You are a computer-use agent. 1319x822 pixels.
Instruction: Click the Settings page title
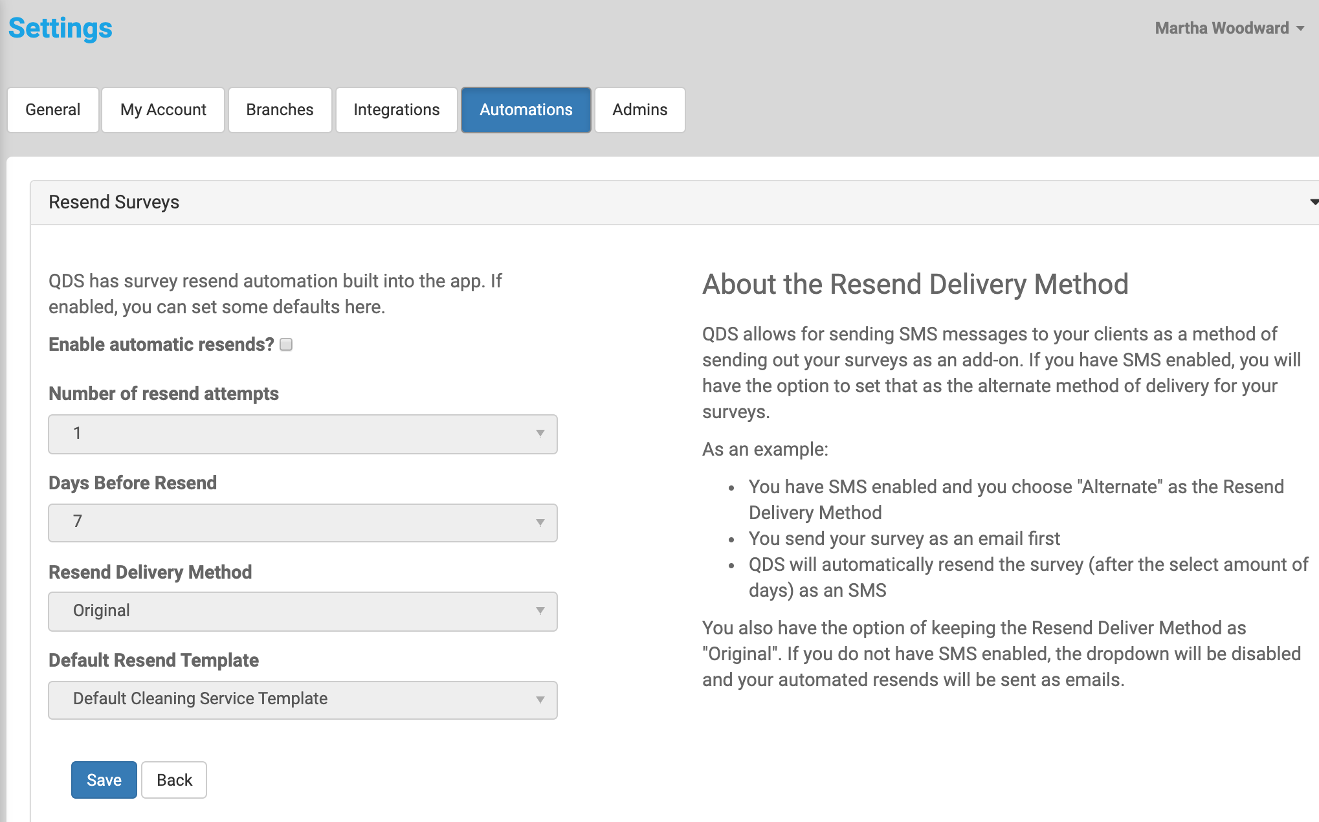(60, 28)
